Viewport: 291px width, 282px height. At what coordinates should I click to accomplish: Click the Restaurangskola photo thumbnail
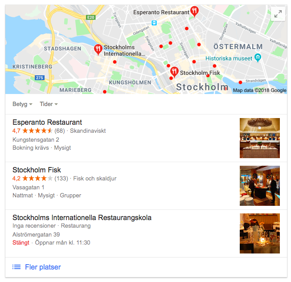[x=260, y=233]
